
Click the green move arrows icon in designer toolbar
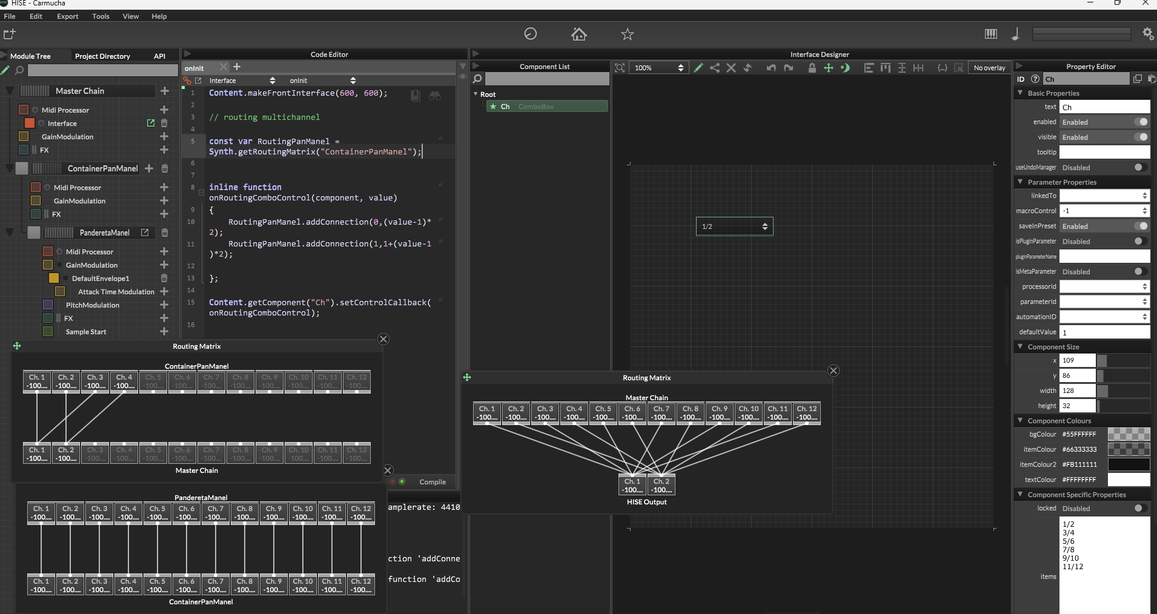coord(829,68)
